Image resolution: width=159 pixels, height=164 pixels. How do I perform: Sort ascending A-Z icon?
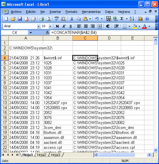pos(132,19)
